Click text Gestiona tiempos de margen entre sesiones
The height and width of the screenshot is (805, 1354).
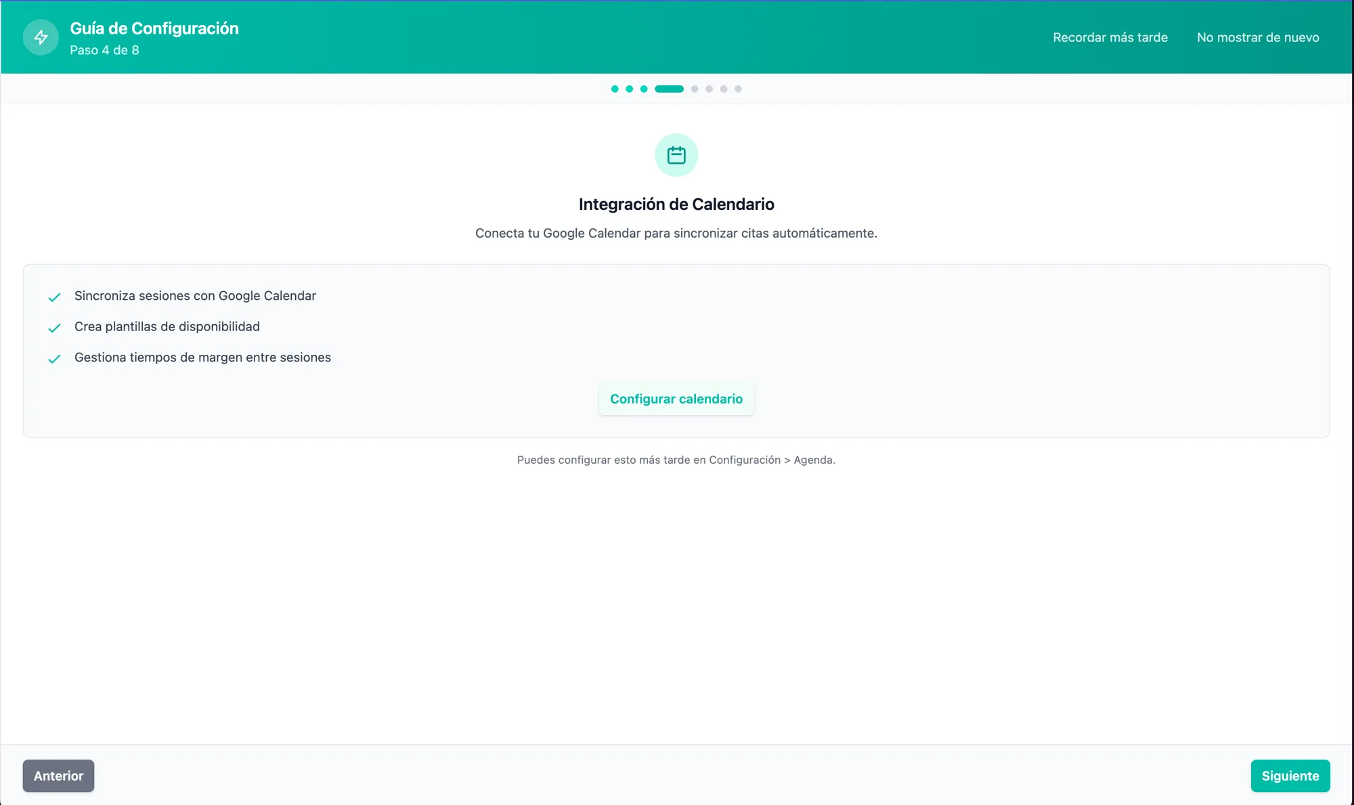click(202, 357)
